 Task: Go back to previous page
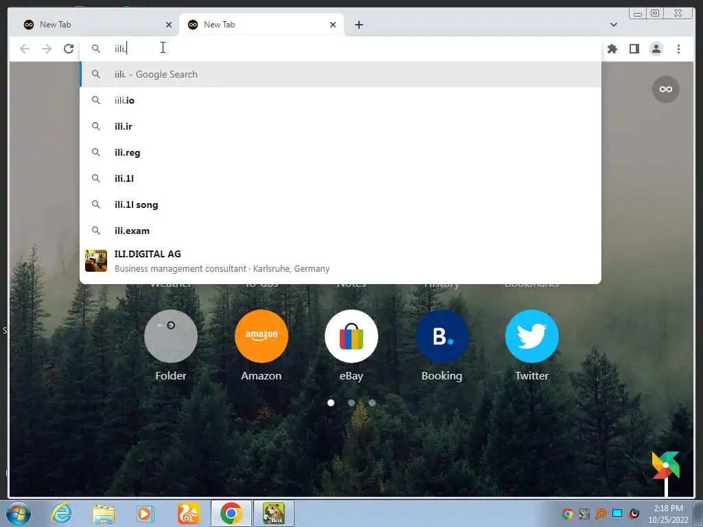click(25, 49)
